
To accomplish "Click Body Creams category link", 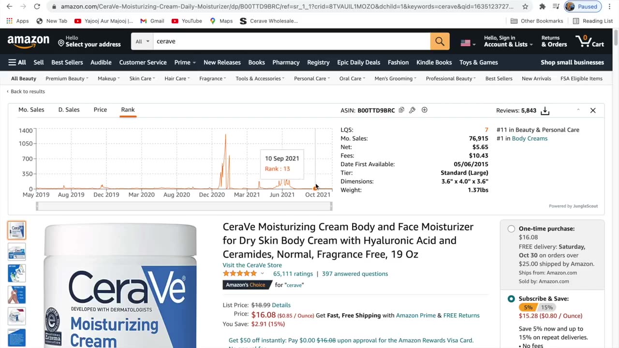I will pyautogui.click(x=530, y=138).
